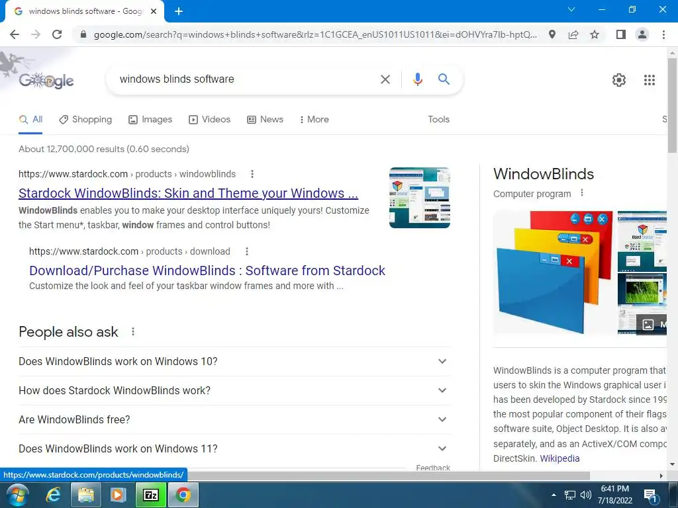
Task: Click the WindowBlinds knowledge panel title
Action: click(544, 174)
